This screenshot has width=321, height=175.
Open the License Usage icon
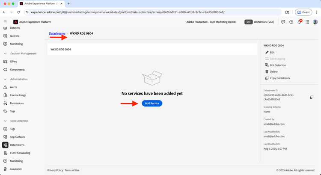[x=5, y=95]
